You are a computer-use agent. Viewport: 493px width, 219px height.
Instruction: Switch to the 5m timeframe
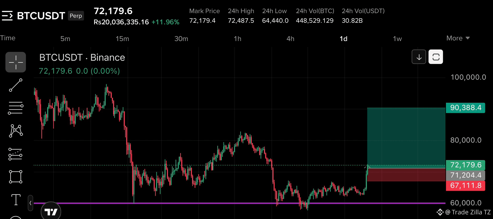pos(65,39)
